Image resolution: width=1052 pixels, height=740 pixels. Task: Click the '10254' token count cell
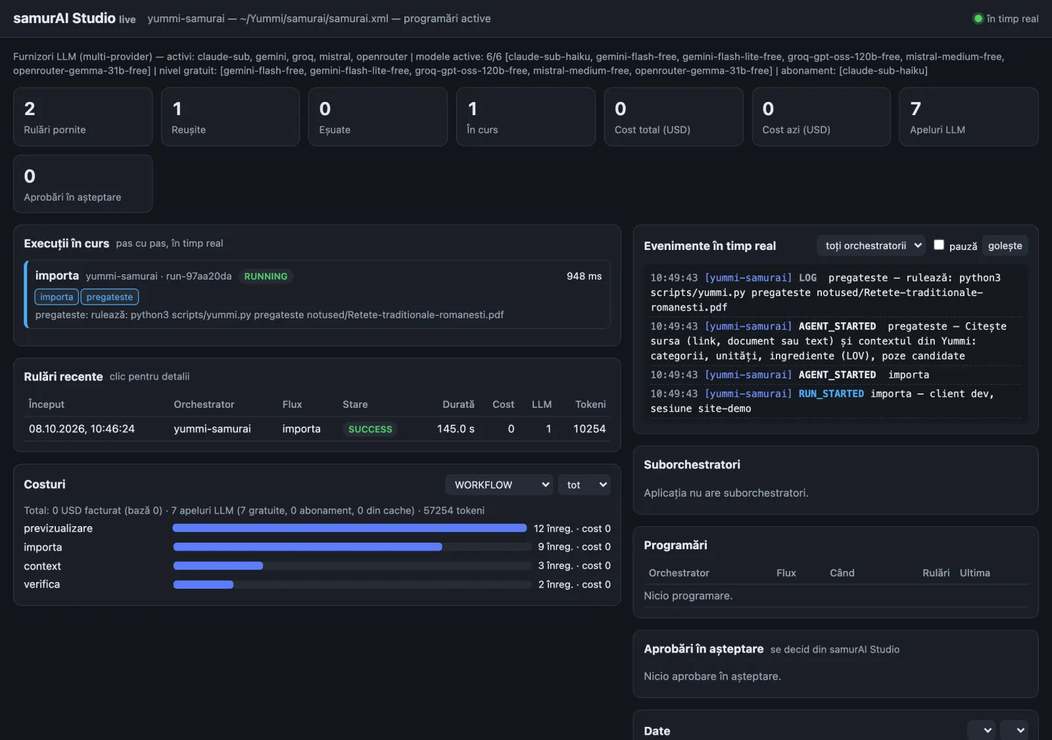coord(589,429)
